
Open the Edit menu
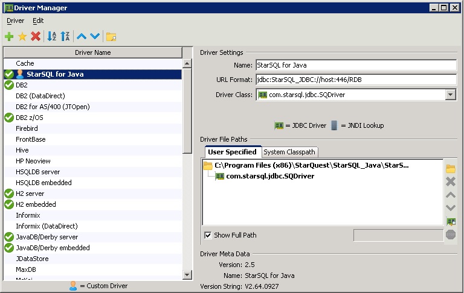(38, 20)
